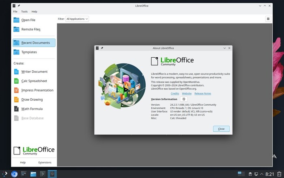
Task: Click the pin icon in About dialog titlebar
Action: coord(102,48)
